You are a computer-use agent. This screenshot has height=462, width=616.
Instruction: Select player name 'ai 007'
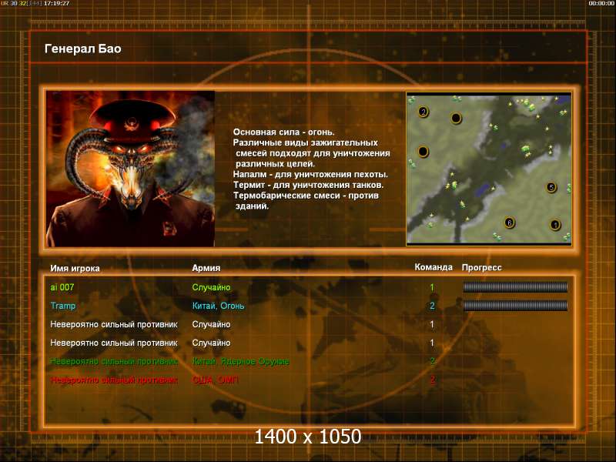coord(62,287)
